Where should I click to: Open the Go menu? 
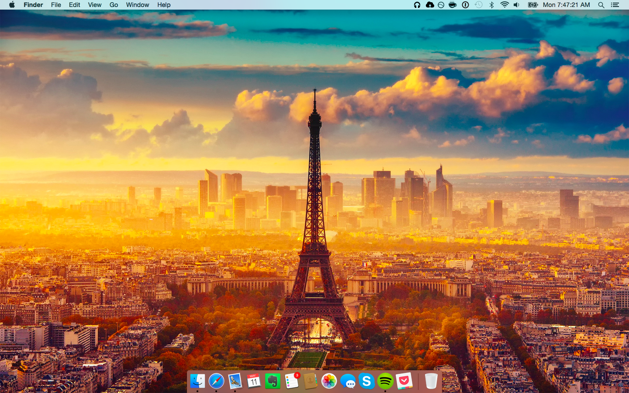(114, 5)
